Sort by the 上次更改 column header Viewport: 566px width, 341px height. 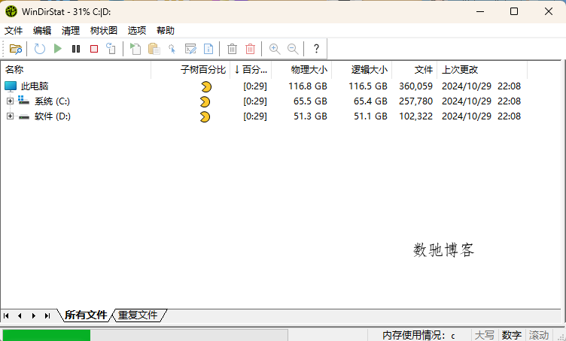pos(482,70)
